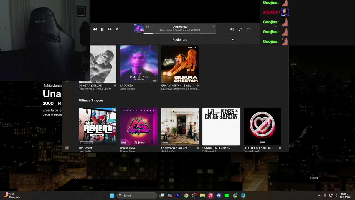The height and width of the screenshot is (200, 355).
Task: Open PERO NO TE ENAMORES cover
Action: point(262,126)
